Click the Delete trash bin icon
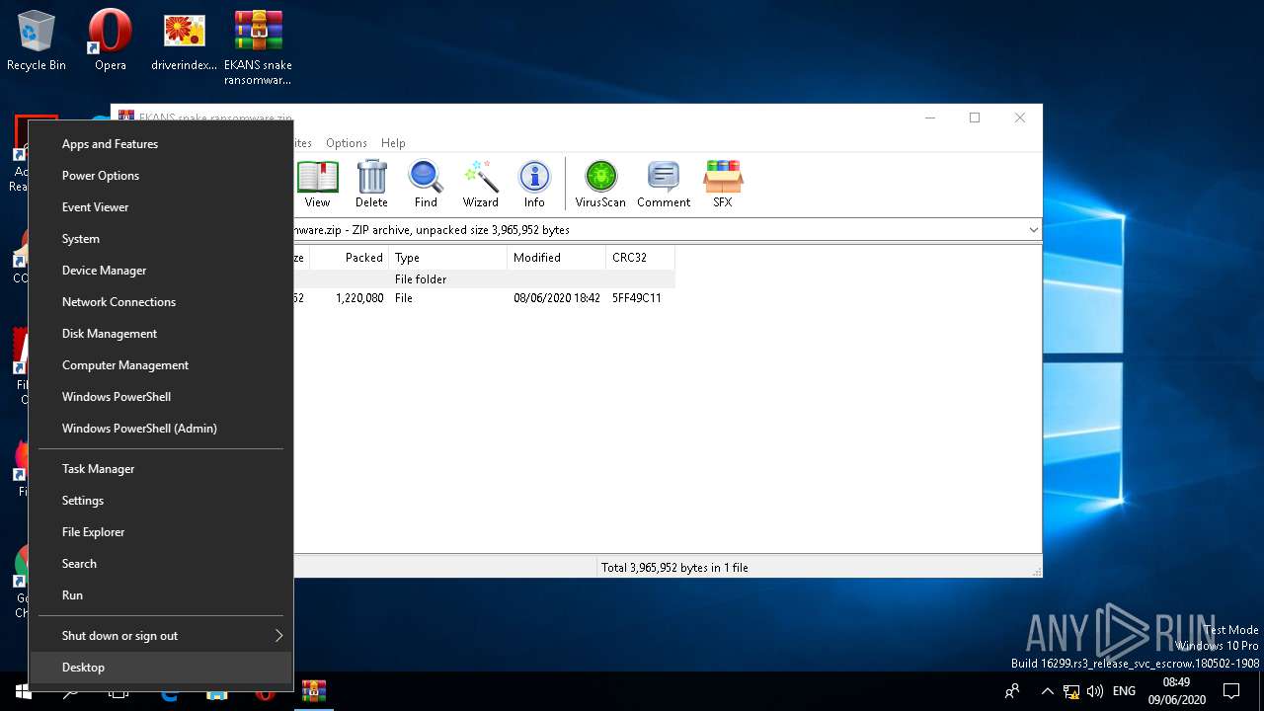1264x711 pixels. click(371, 184)
